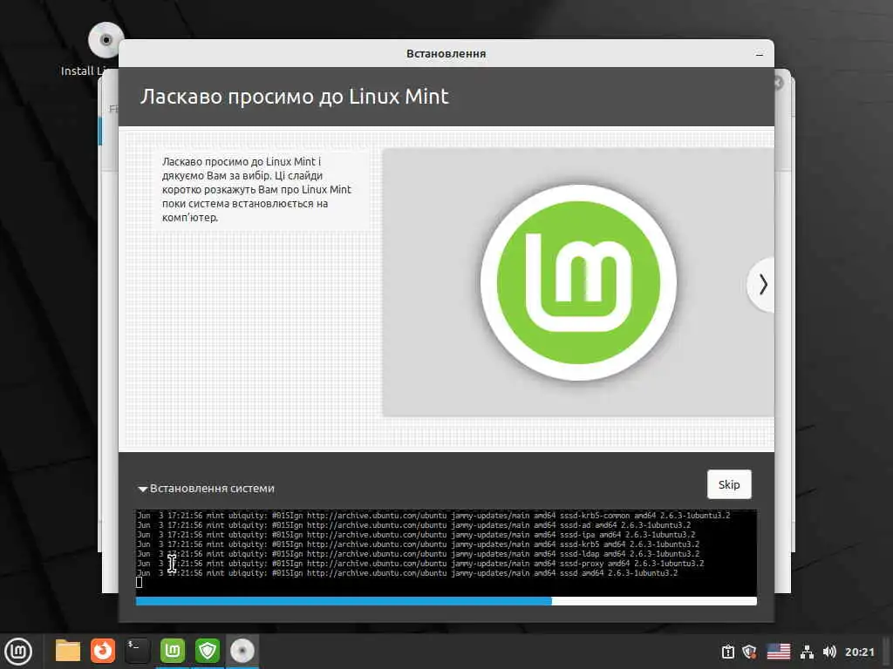Launch Firefox from the panel
This screenshot has width=893, height=669.
(x=103, y=651)
